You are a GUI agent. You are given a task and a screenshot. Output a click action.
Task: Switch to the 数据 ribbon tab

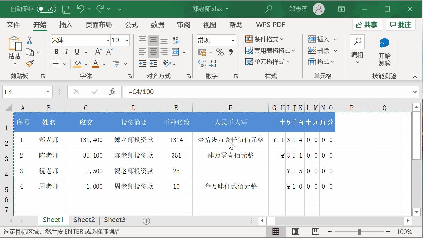coord(158,25)
